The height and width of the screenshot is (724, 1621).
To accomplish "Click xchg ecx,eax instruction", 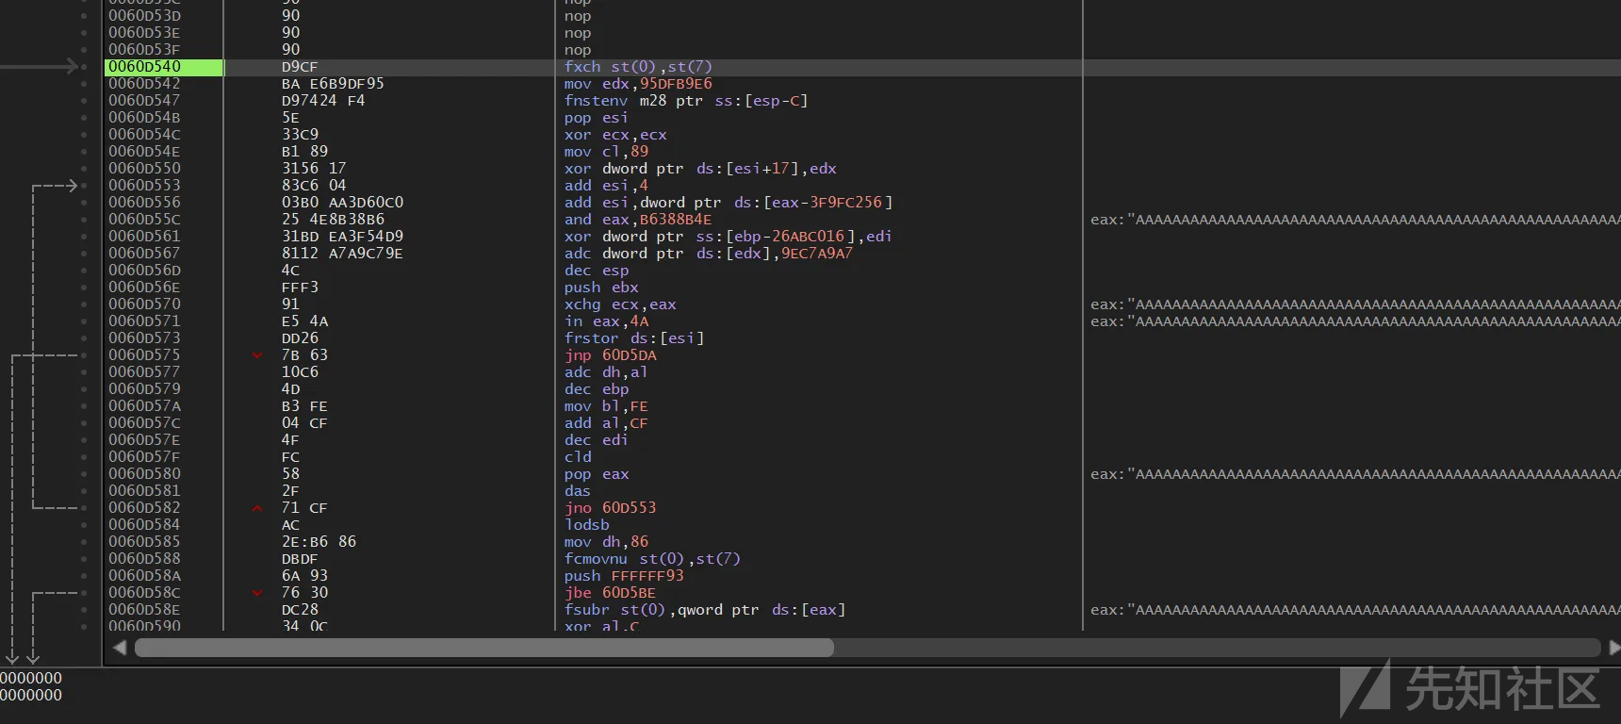I will pos(620,304).
